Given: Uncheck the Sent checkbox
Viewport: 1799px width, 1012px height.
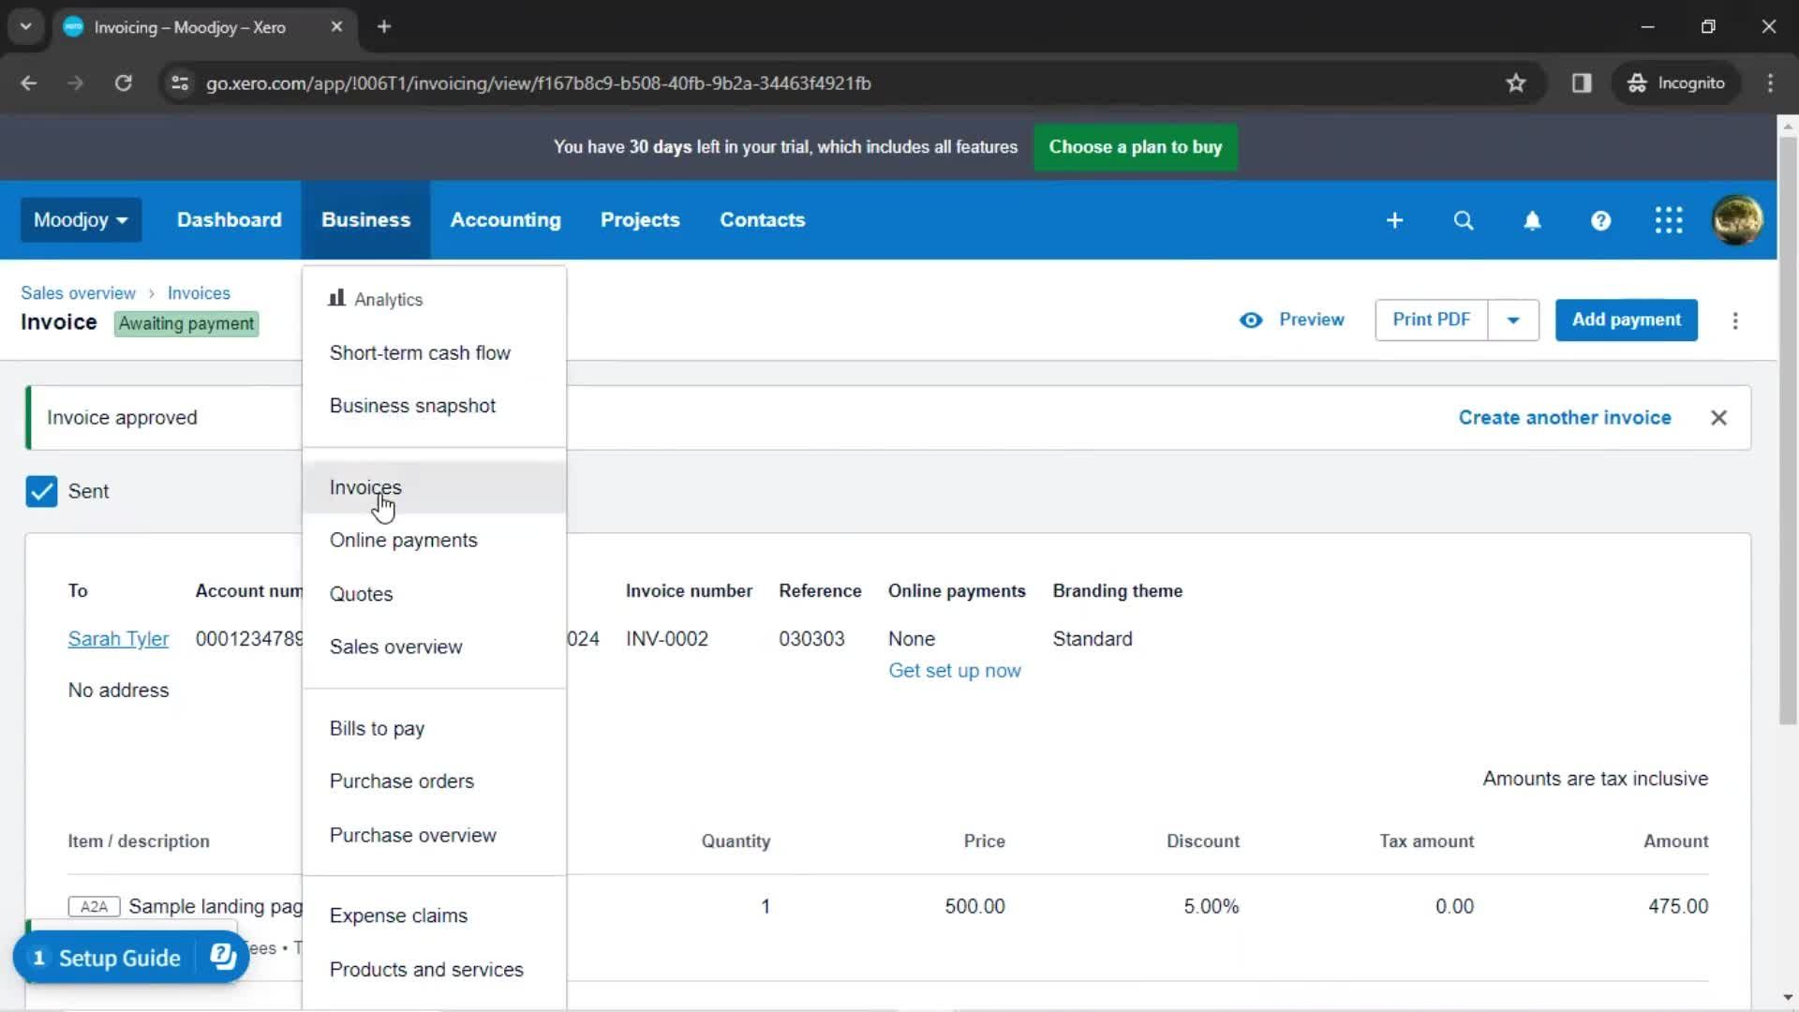Looking at the screenshot, I should pos(41,491).
